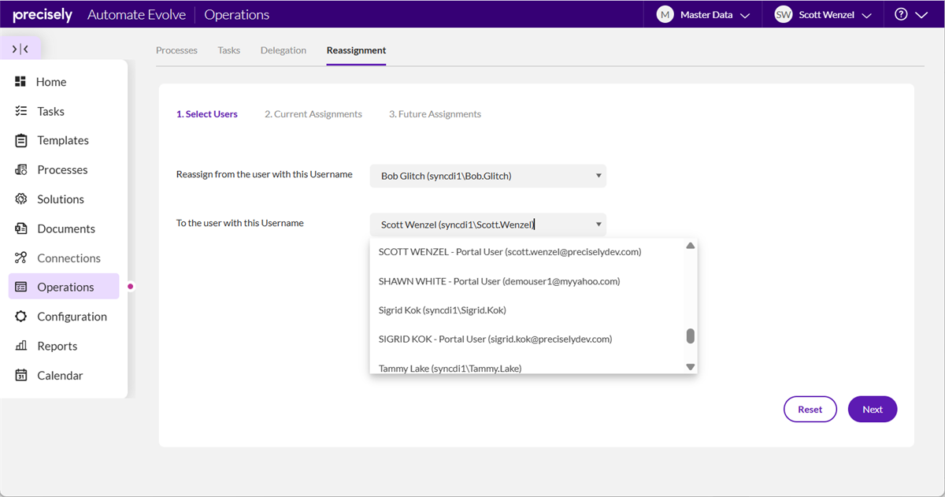Open Reports via bar chart icon
The height and width of the screenshot is (497, 945).
[x=21, y=346]
